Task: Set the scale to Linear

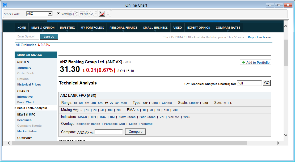Action: [x=194, y=103]
